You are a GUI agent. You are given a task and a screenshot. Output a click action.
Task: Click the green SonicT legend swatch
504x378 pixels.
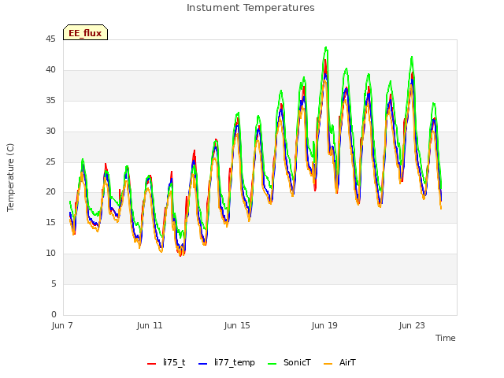coord(272,364)
